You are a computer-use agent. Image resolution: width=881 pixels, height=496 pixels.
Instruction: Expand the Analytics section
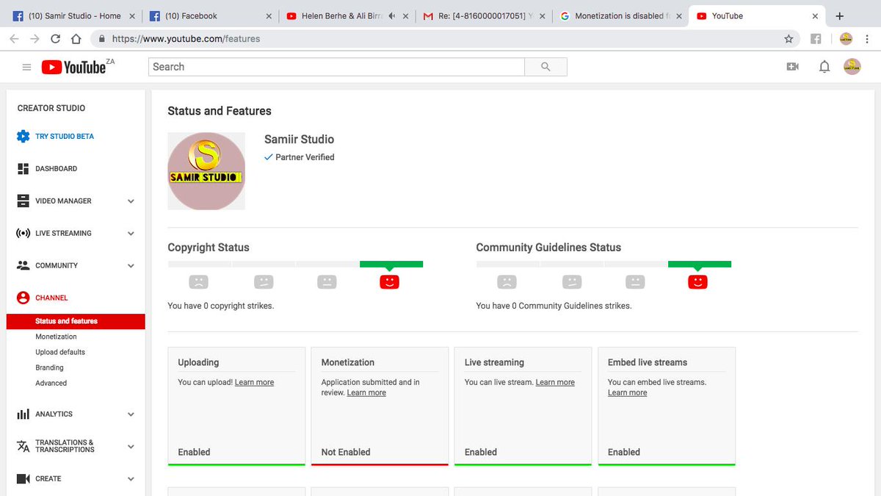[131, 414]
